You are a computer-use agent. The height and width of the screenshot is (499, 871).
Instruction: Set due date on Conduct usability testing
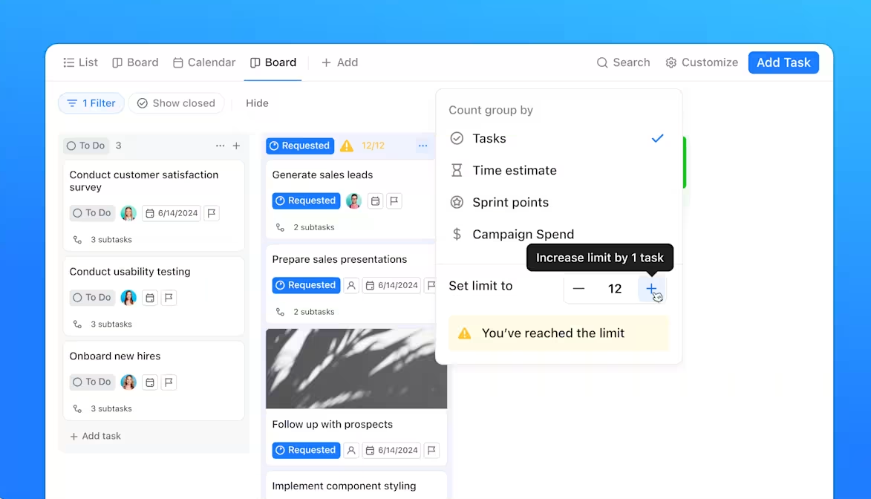pyautogui.click(x=150, y=298)
